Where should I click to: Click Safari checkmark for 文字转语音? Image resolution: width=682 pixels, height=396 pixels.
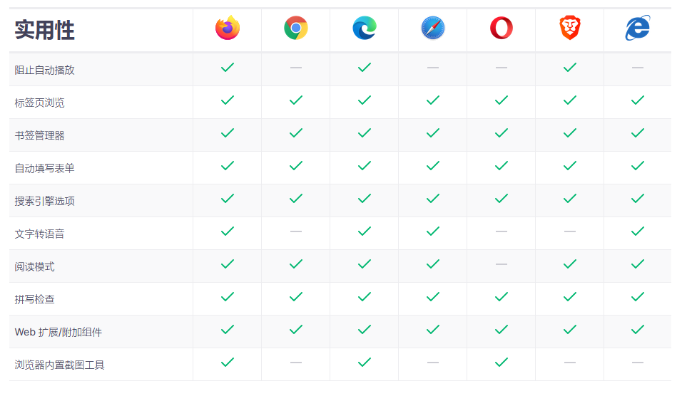[x=433, y=231]
